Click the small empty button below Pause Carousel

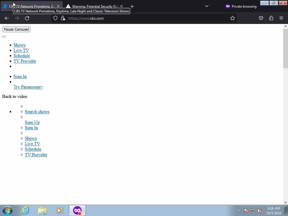[x=4, y=37]
